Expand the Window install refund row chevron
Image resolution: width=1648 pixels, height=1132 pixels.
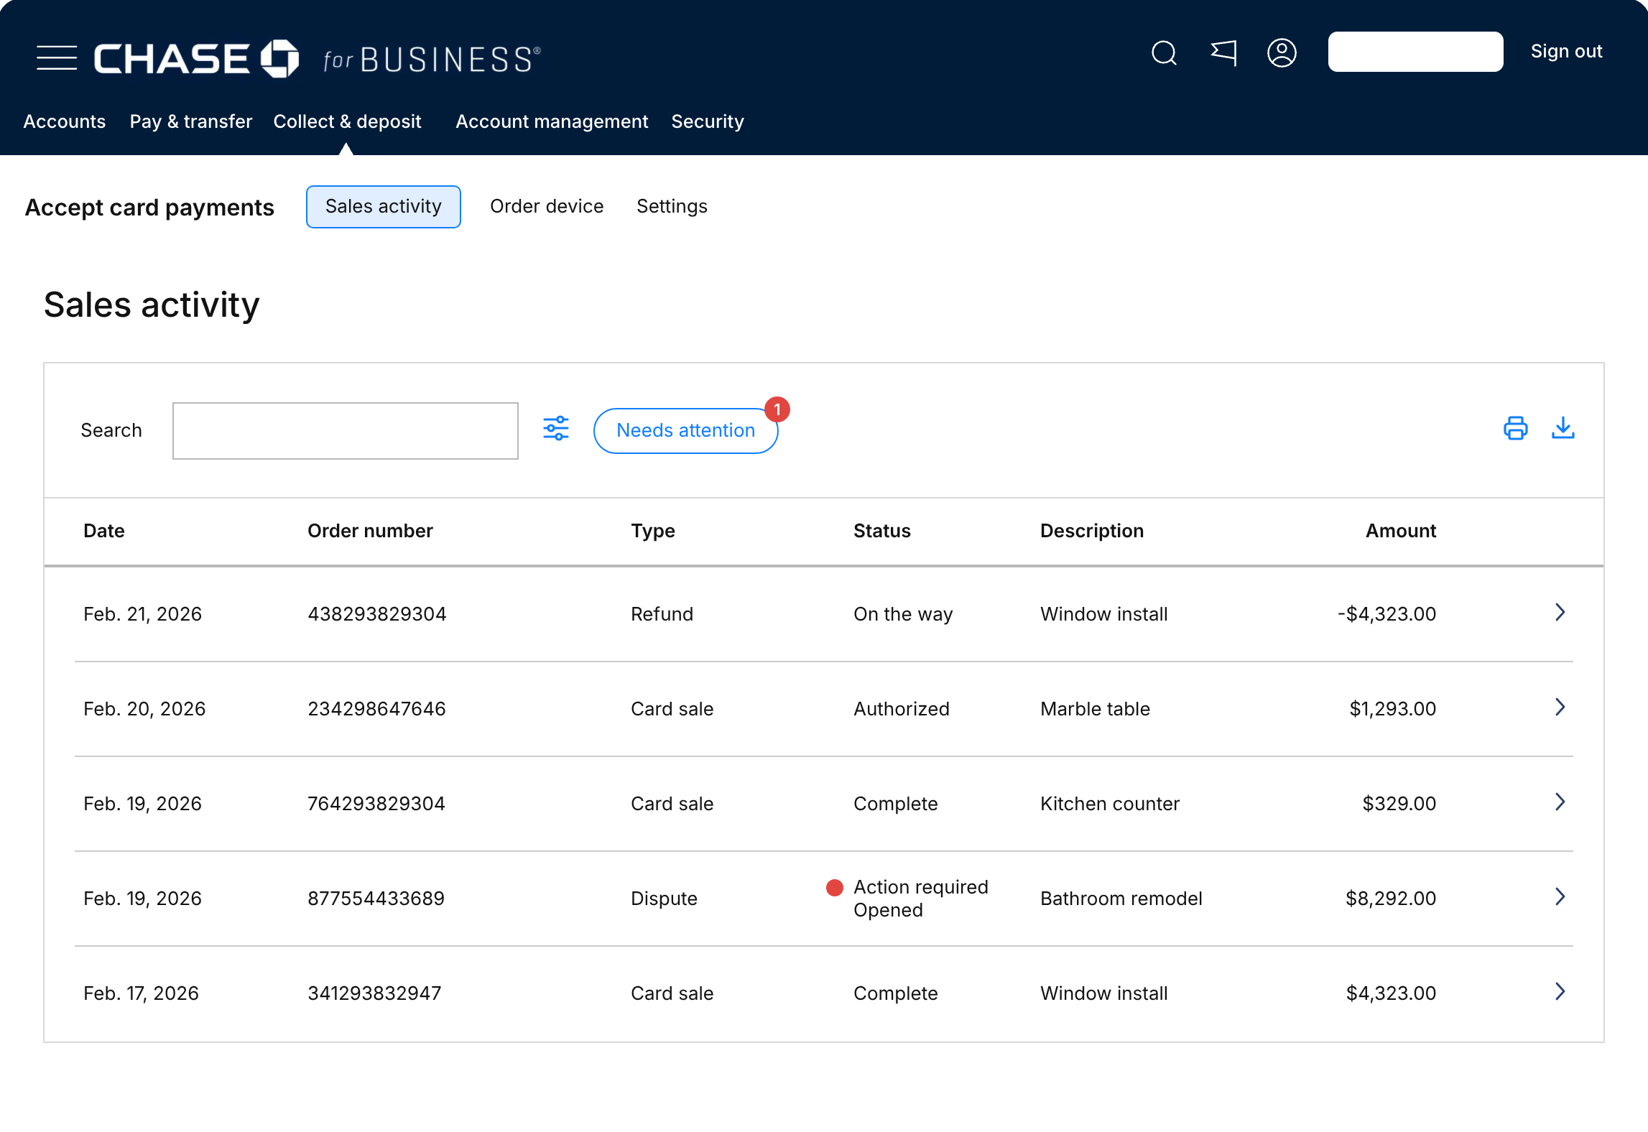click(1560, 612)
